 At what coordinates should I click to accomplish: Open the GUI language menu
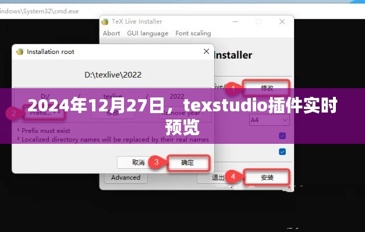[148, 33]
